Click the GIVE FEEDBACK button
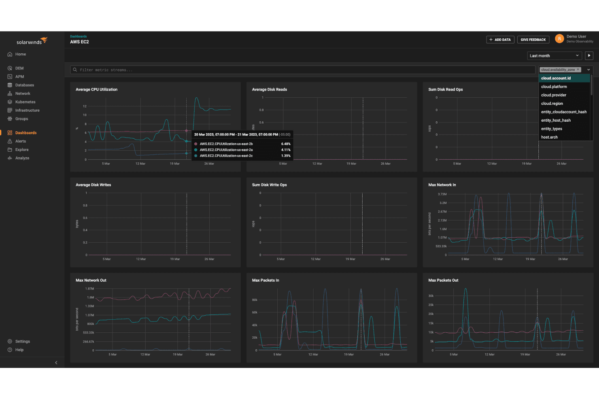The height and width of the screenshot is (399, 599). [533, 40]
